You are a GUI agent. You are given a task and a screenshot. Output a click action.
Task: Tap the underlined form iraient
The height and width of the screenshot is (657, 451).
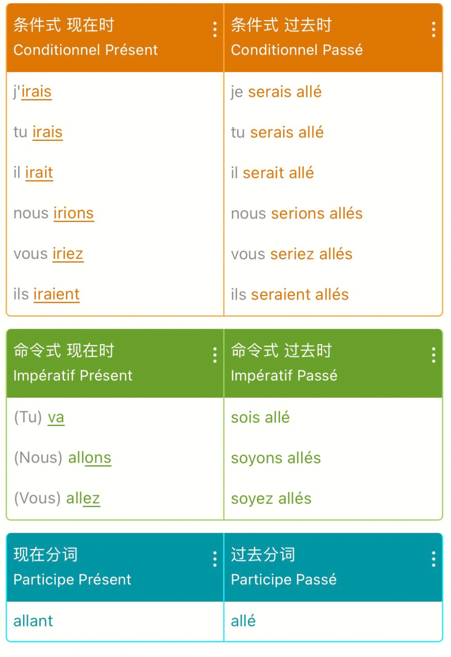pyautogui.click(x=56, y=294)
